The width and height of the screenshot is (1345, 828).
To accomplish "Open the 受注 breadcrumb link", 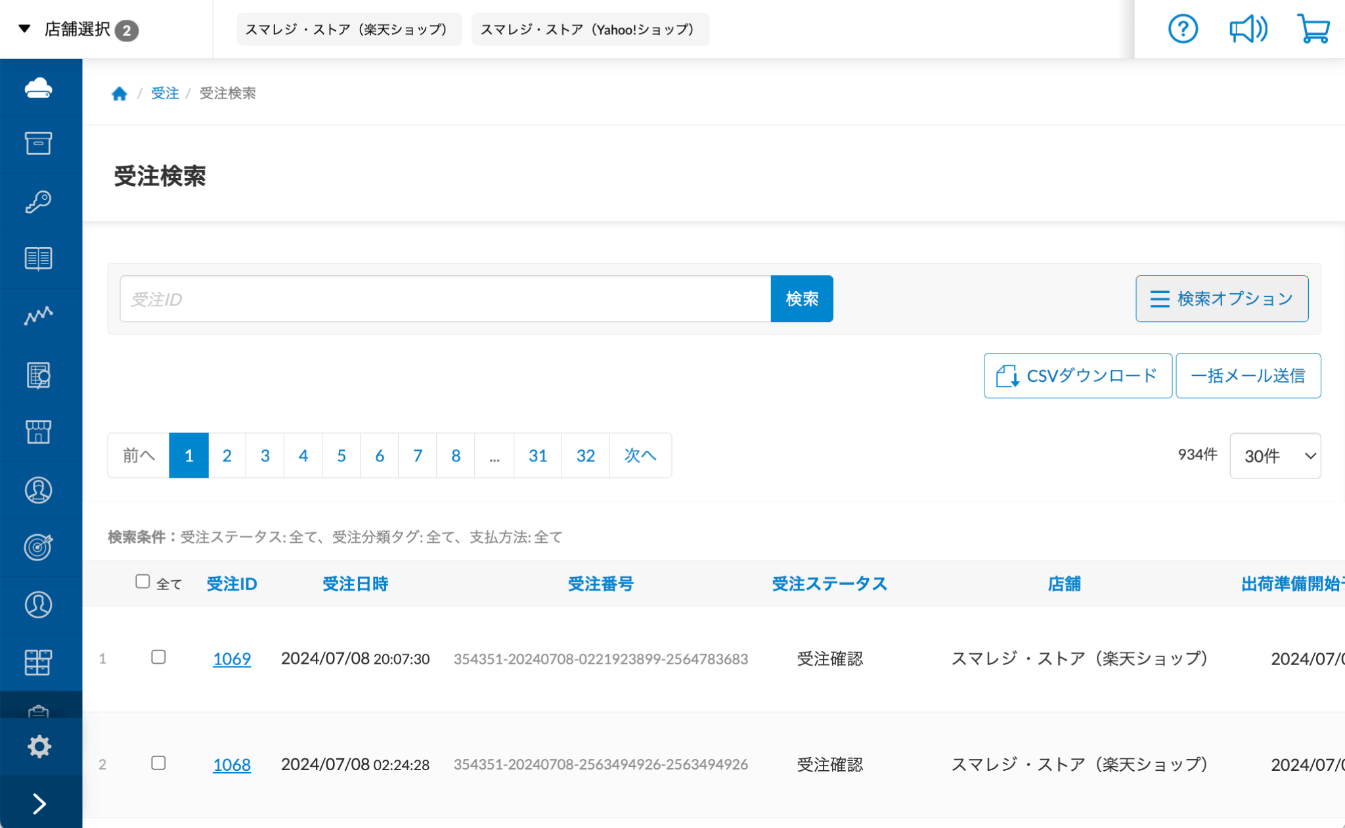I will point(165,93).
